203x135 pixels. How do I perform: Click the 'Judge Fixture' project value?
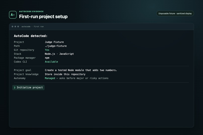(54, 42)
